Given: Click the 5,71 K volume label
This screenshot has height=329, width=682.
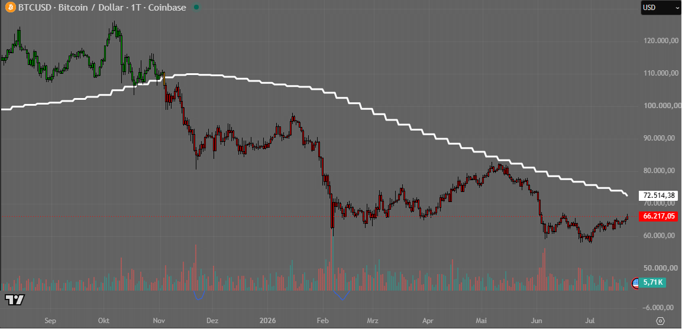Looking at the screenshot, I should coord(652,282).
